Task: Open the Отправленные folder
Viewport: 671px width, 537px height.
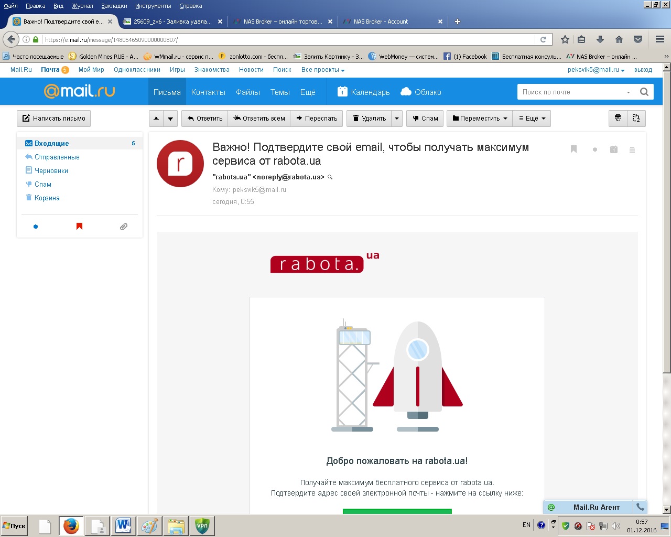Action: pyautogui.click(x=57, y=157)
